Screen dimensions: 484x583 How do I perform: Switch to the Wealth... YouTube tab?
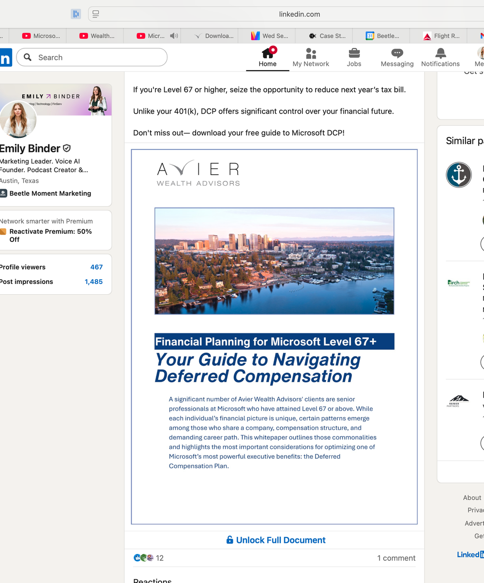click(x=97, y=36)
